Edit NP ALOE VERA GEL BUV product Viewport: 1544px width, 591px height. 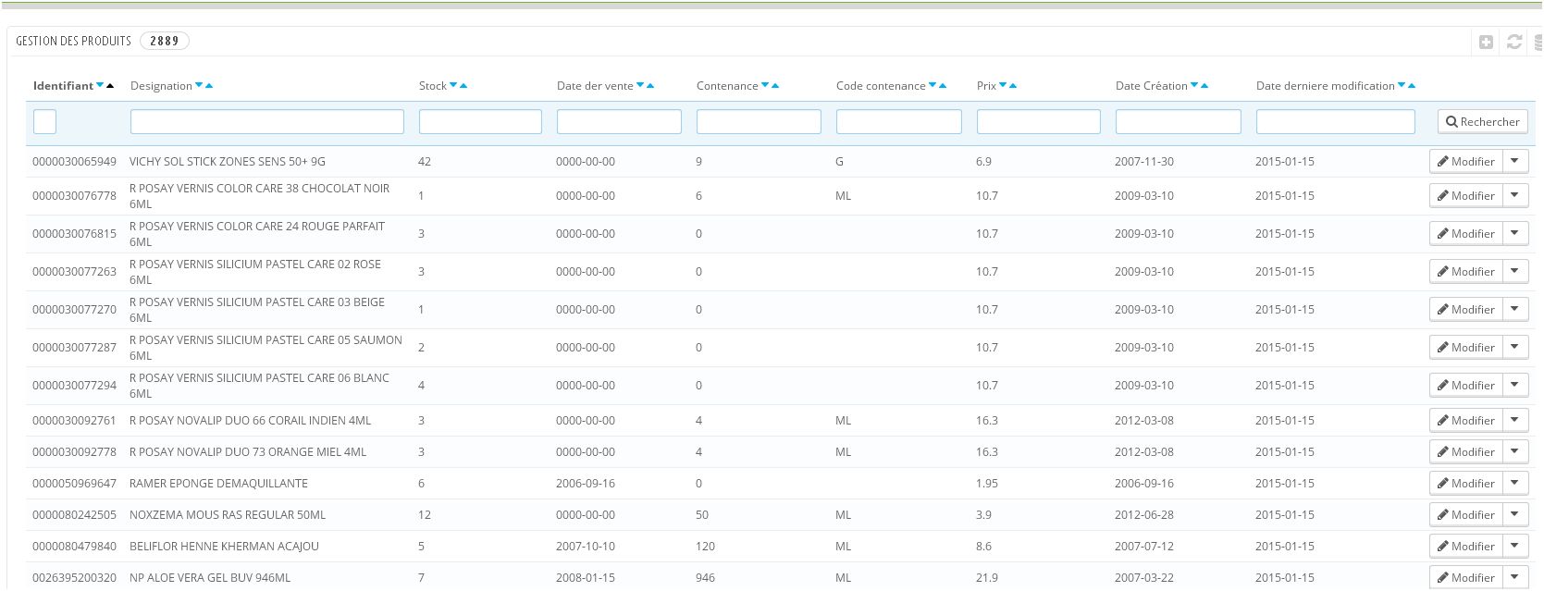[x=1465, y=577]
